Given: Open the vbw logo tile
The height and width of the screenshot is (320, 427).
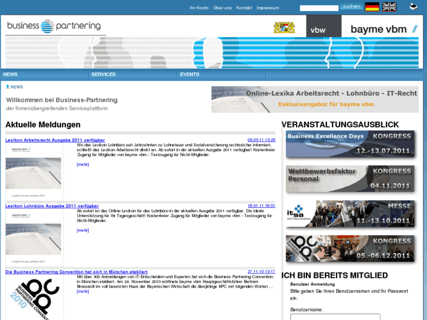Looking at the screenshot, I should click(x=324, y=26).
